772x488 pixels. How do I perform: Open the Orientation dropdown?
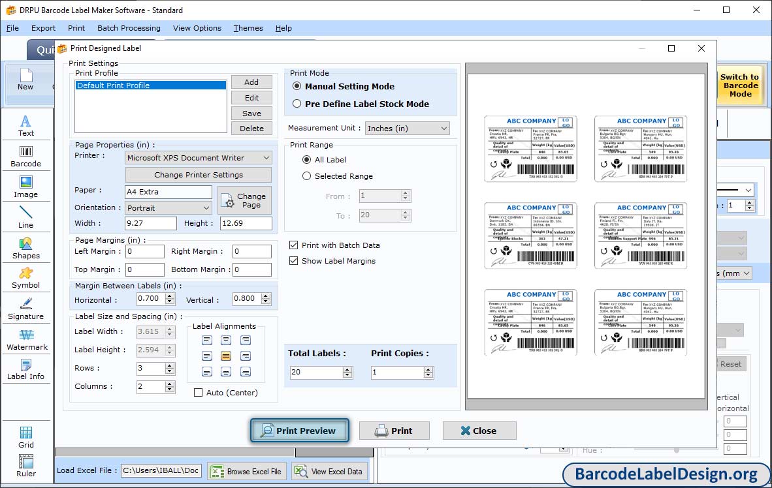(x=169, y=208)
